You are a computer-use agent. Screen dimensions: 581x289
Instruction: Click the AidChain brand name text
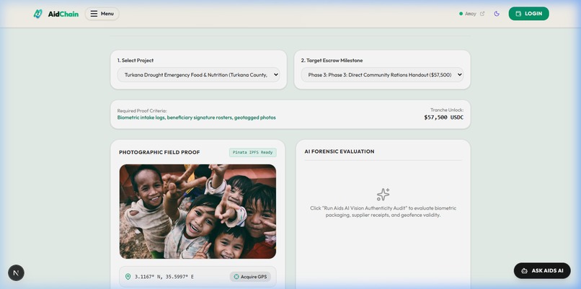(x=63, y=14)
